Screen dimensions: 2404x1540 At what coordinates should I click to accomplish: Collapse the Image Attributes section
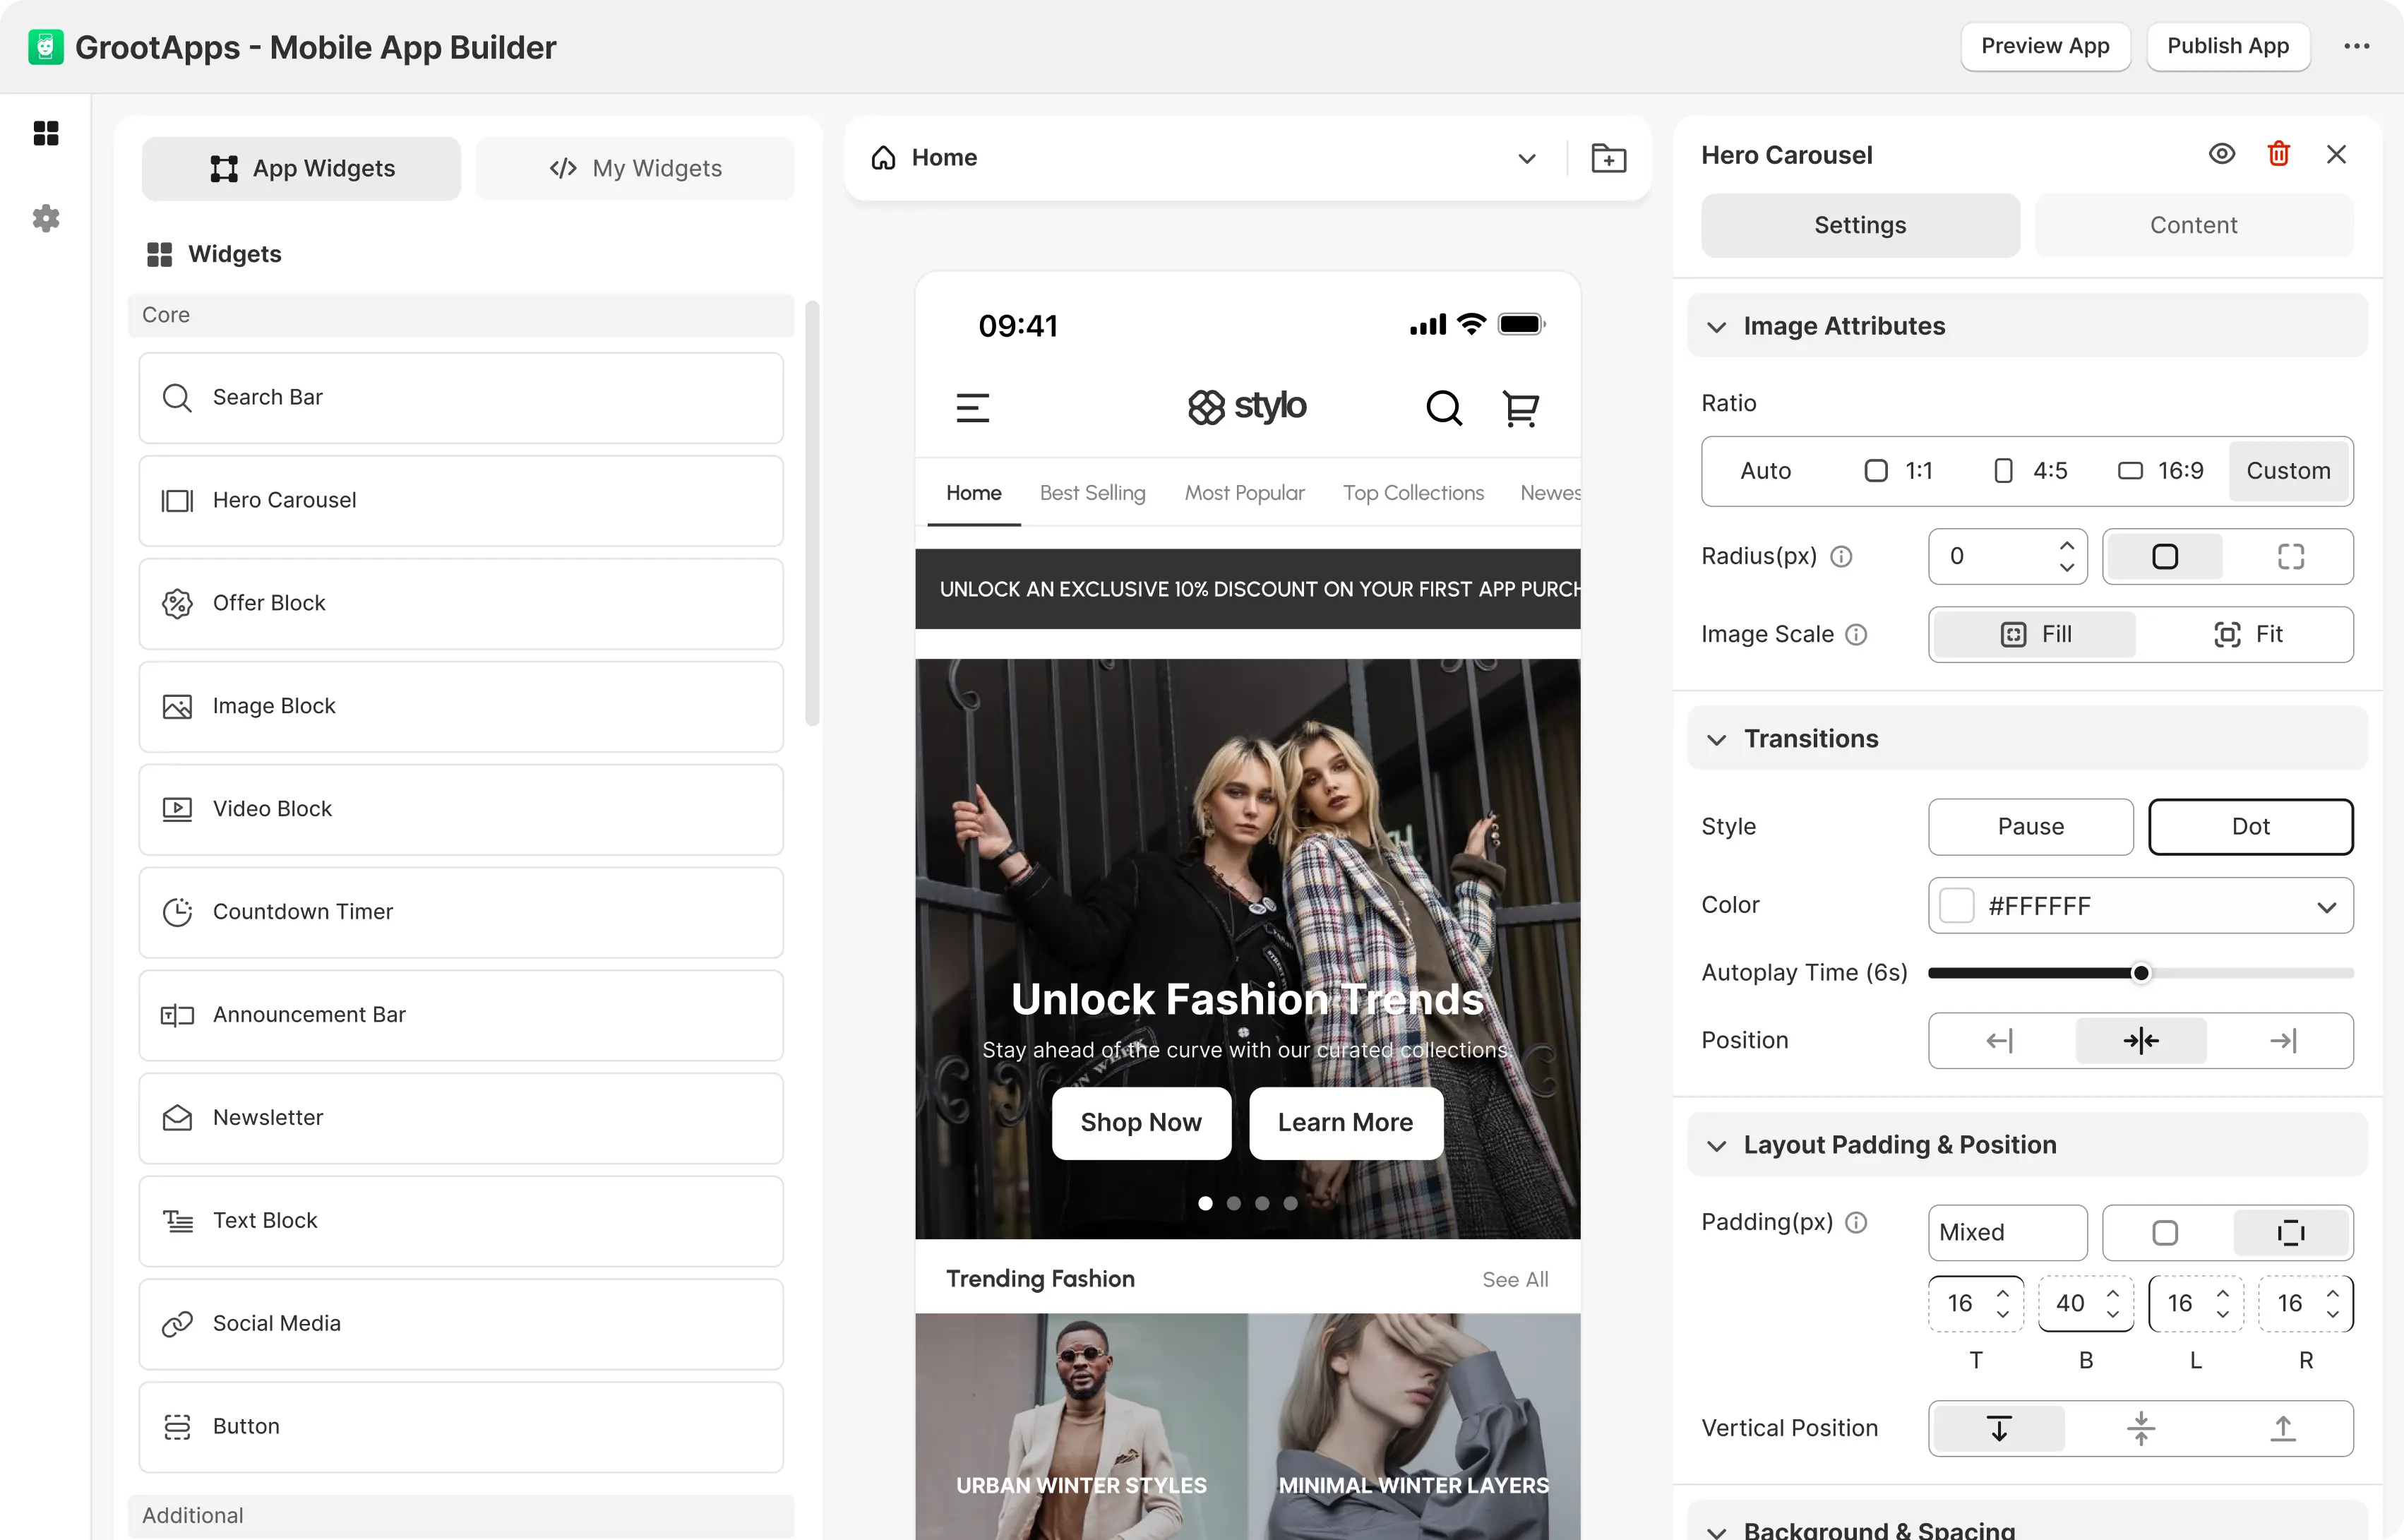coord(1716,326)
